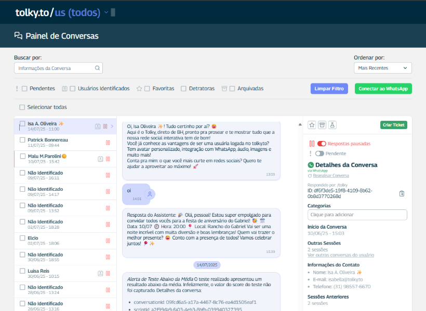Expand the us (todos) workspace dropdown arrow
This screenshot has width=426, height=311.
point(106,12)
